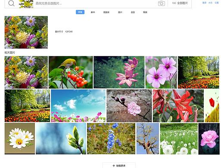Screen dimensions: 224x168
Task: Open tulip garden thumbnail beside purple-pink flowers
Action: (x=199, y=72)
